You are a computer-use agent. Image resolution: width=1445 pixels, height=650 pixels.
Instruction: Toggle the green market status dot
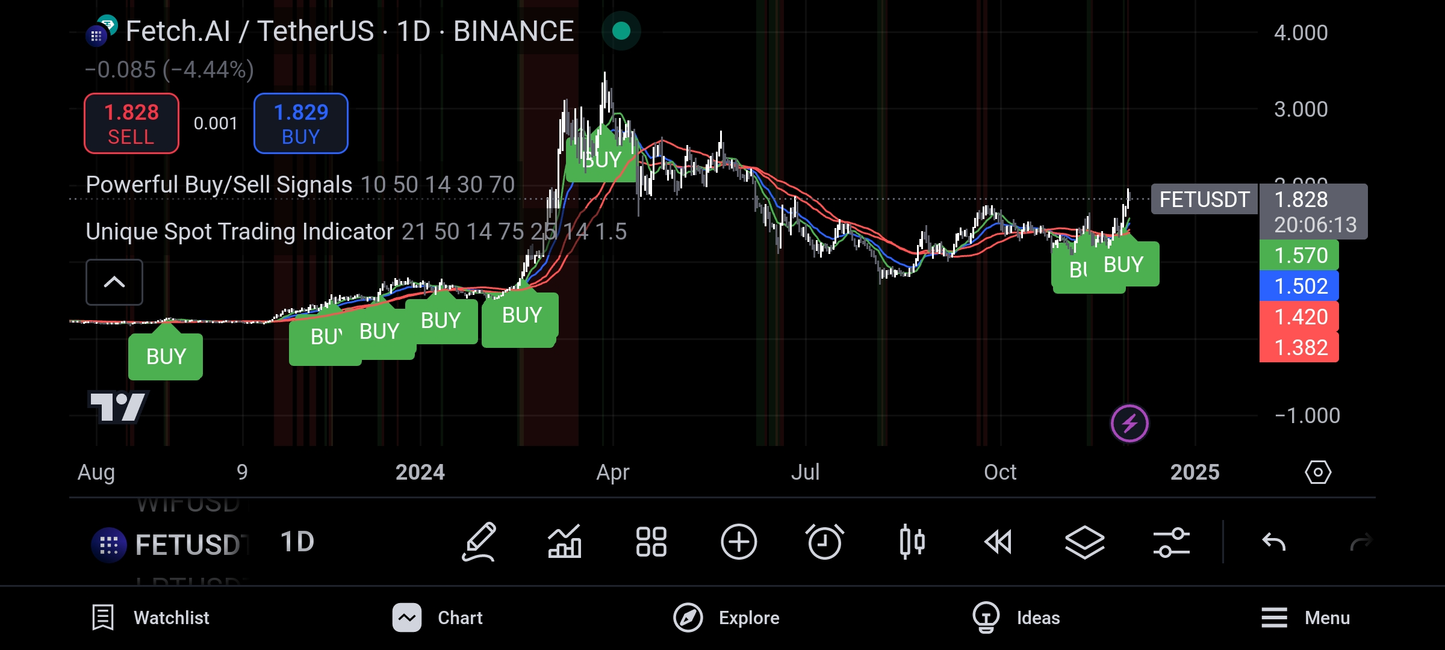[621, 31]
